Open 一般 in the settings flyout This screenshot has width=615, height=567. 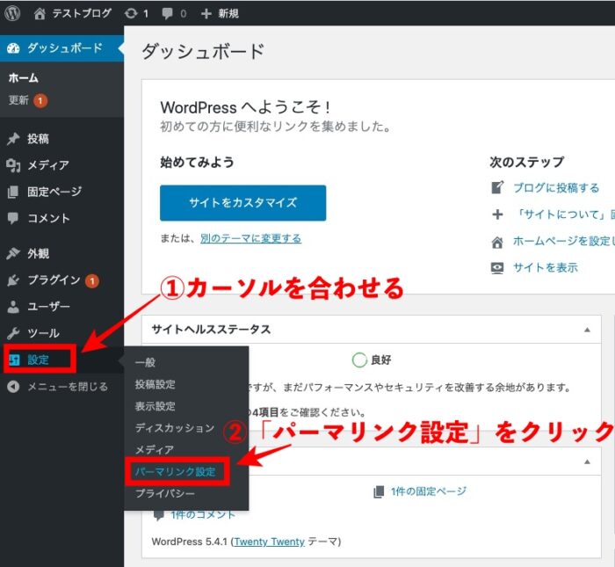click(x=145, y=362)
